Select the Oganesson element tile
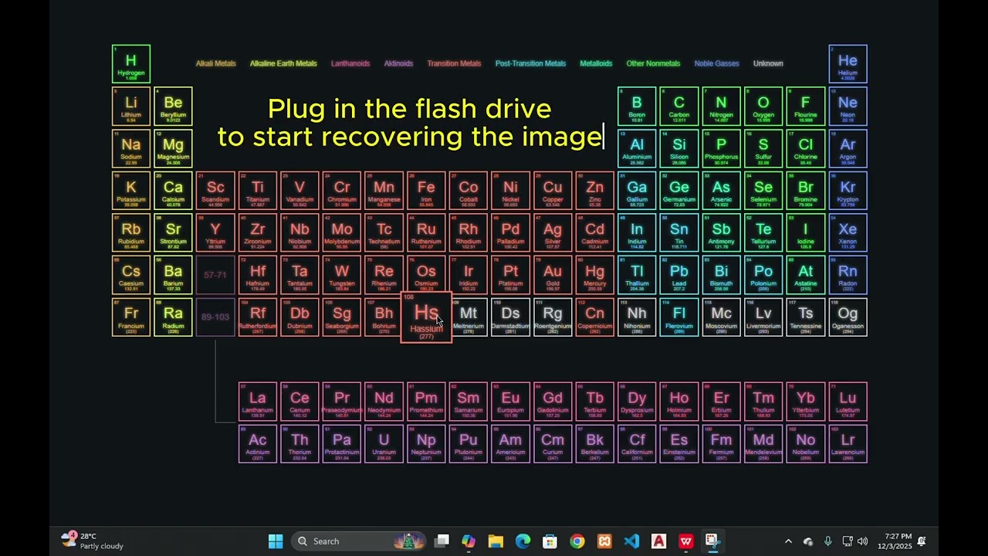This screenshot has width=988, height=556. pos(848,317)
